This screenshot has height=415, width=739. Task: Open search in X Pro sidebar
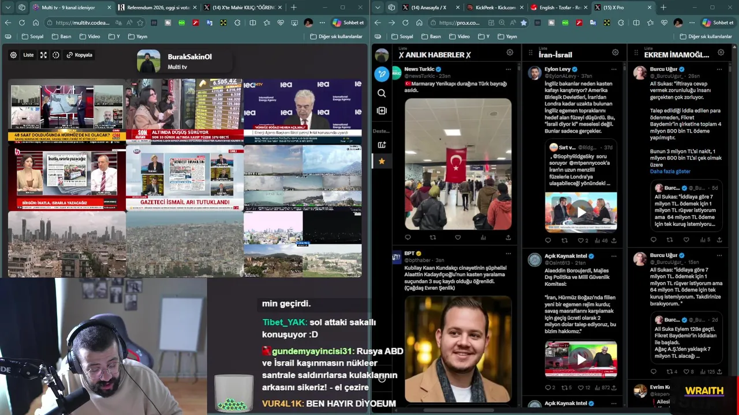point(382,93)
